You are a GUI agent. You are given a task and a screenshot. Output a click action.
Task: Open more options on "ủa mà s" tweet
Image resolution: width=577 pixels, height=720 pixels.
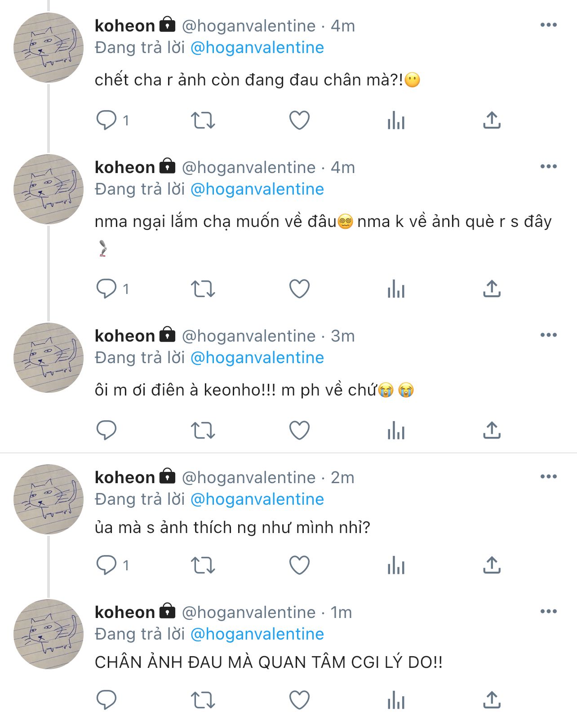(548, 477)
